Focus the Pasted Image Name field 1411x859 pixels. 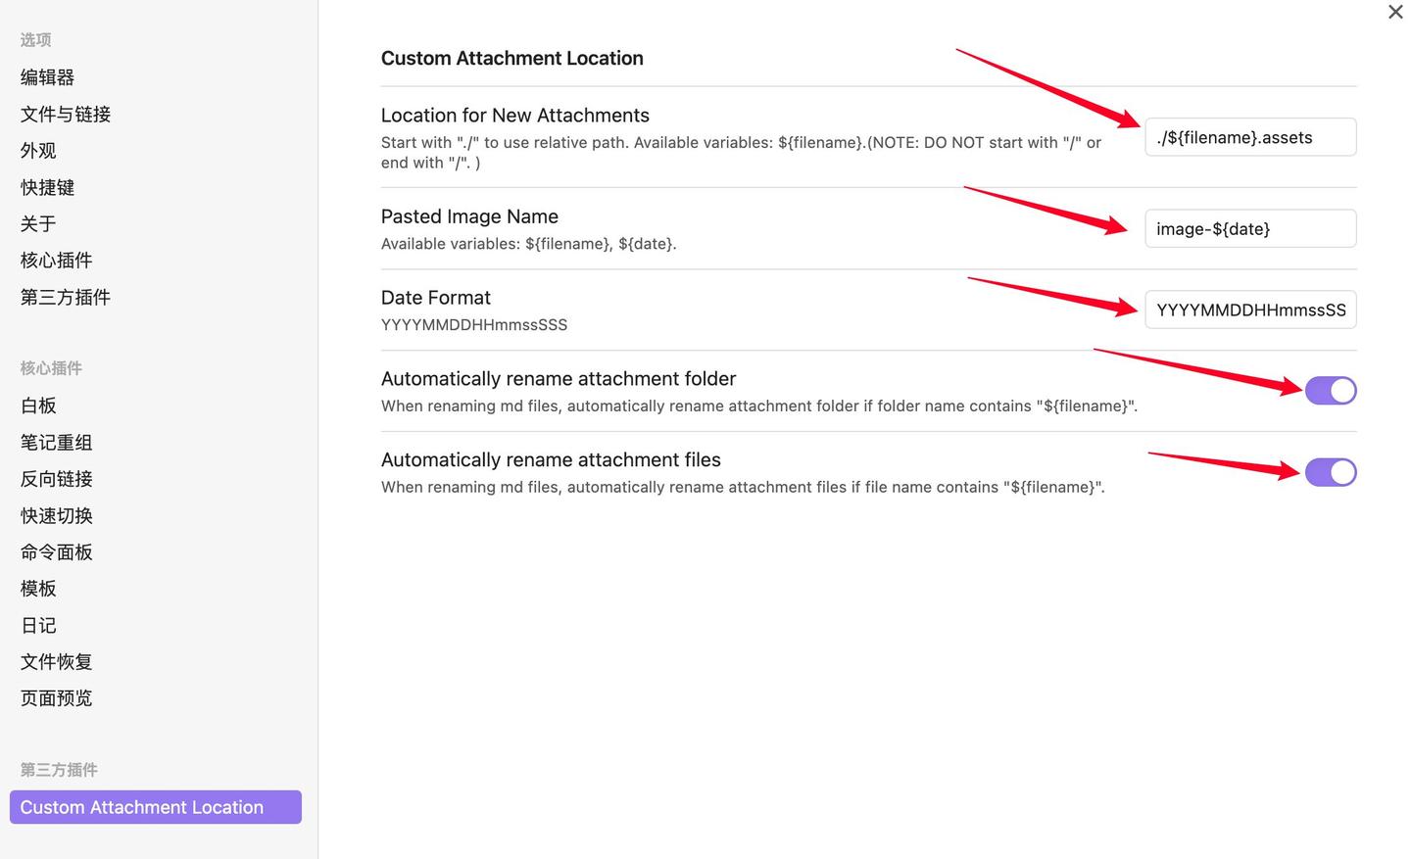pos(1249,229)
